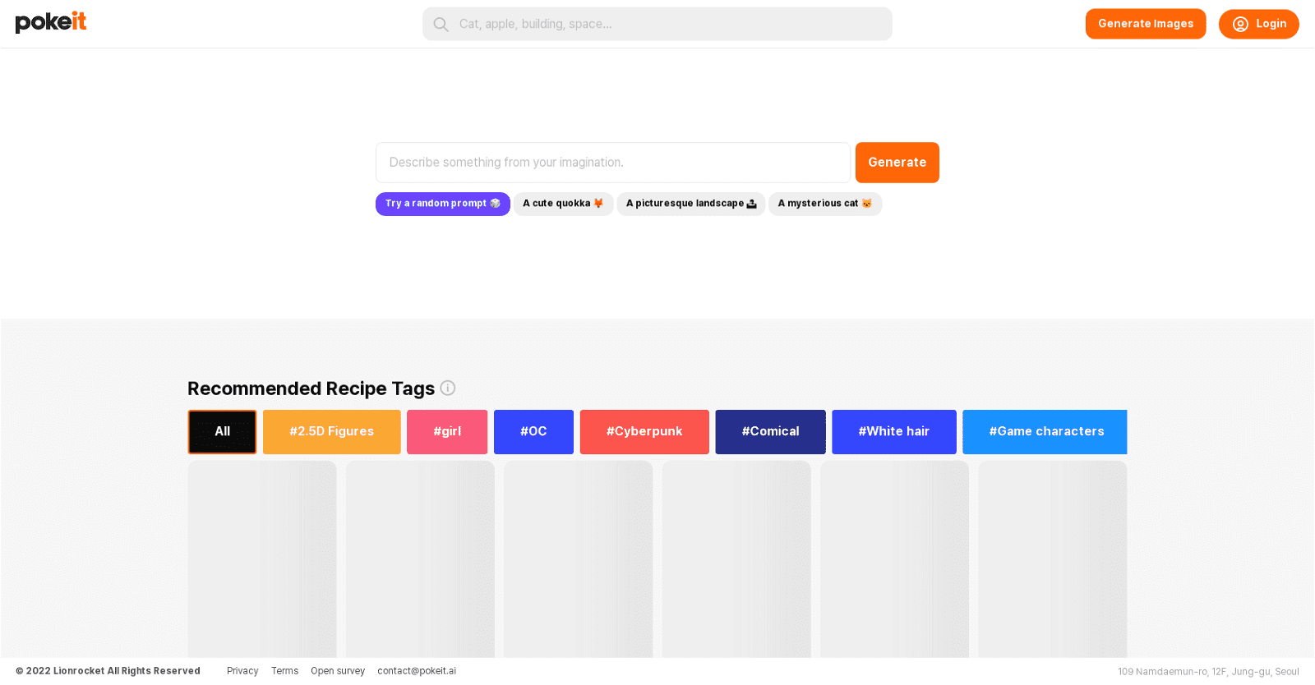Click the first loading recipe thumbnail
Viewport: 1315px width, 685px height.
[262, 559]
